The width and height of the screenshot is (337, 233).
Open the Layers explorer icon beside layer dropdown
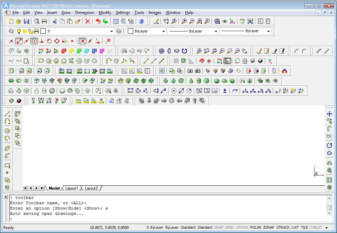pyautogui.click(x=11, y=31)
